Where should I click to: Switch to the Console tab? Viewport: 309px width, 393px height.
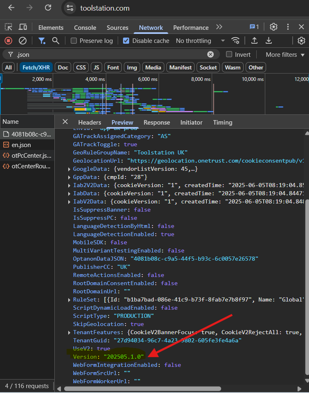pyautogui.click(x=85, y=27)
